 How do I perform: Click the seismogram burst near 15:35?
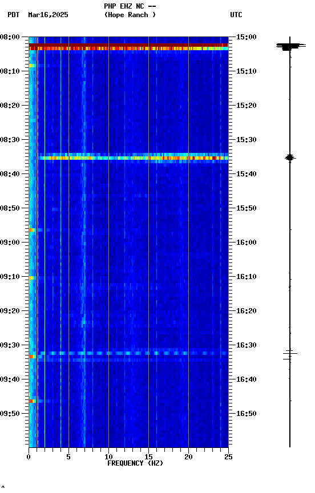tap(290, 158)
